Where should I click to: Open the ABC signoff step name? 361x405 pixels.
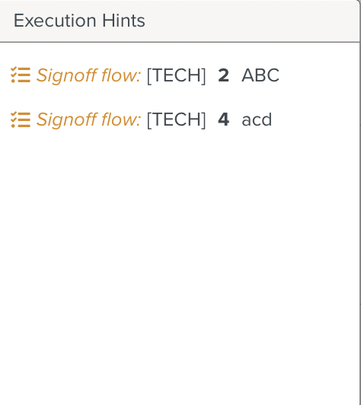click(260, 75)
